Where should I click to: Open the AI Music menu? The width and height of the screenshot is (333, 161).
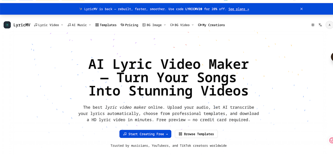(79, 25)
